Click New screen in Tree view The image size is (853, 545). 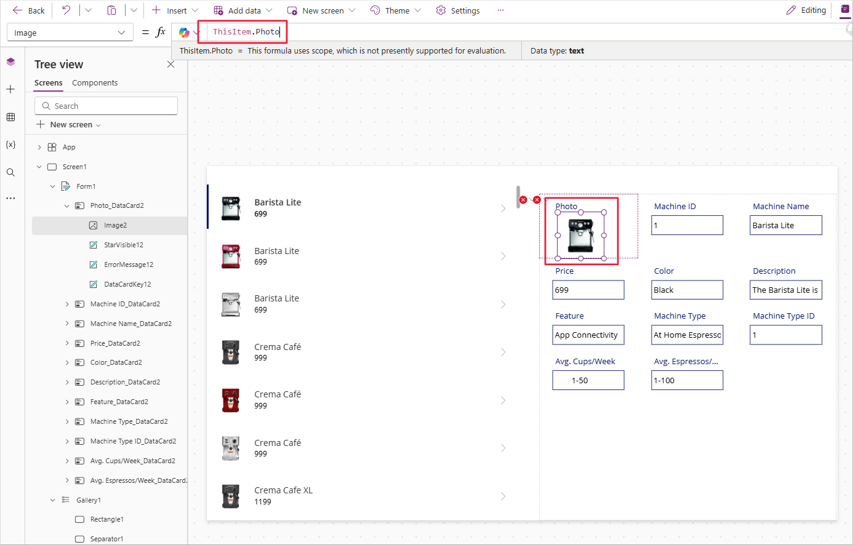68,124
